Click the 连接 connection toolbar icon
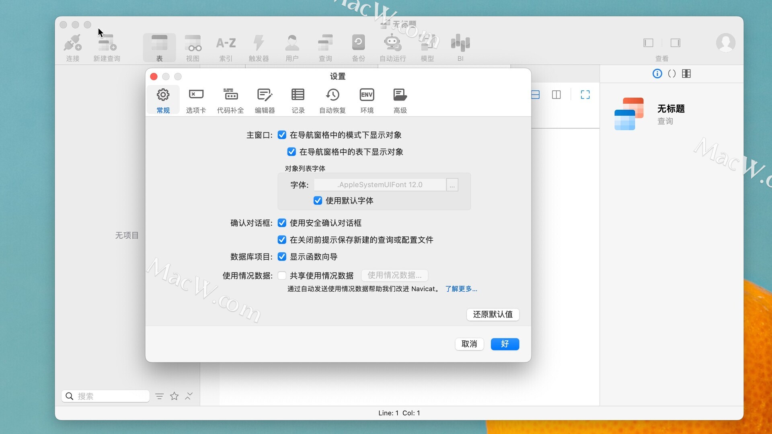Image resolution: width=772 pixels, height=434 pixels. [73, 48]
